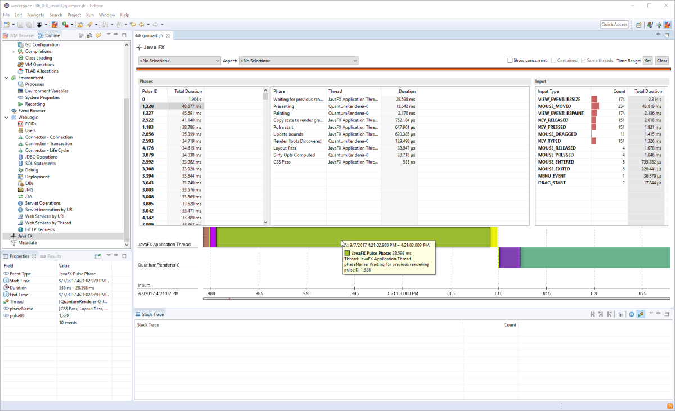This screenshot has height=411, width=675.
Task: Switch to the Results tab
Action: click(50, 256)
